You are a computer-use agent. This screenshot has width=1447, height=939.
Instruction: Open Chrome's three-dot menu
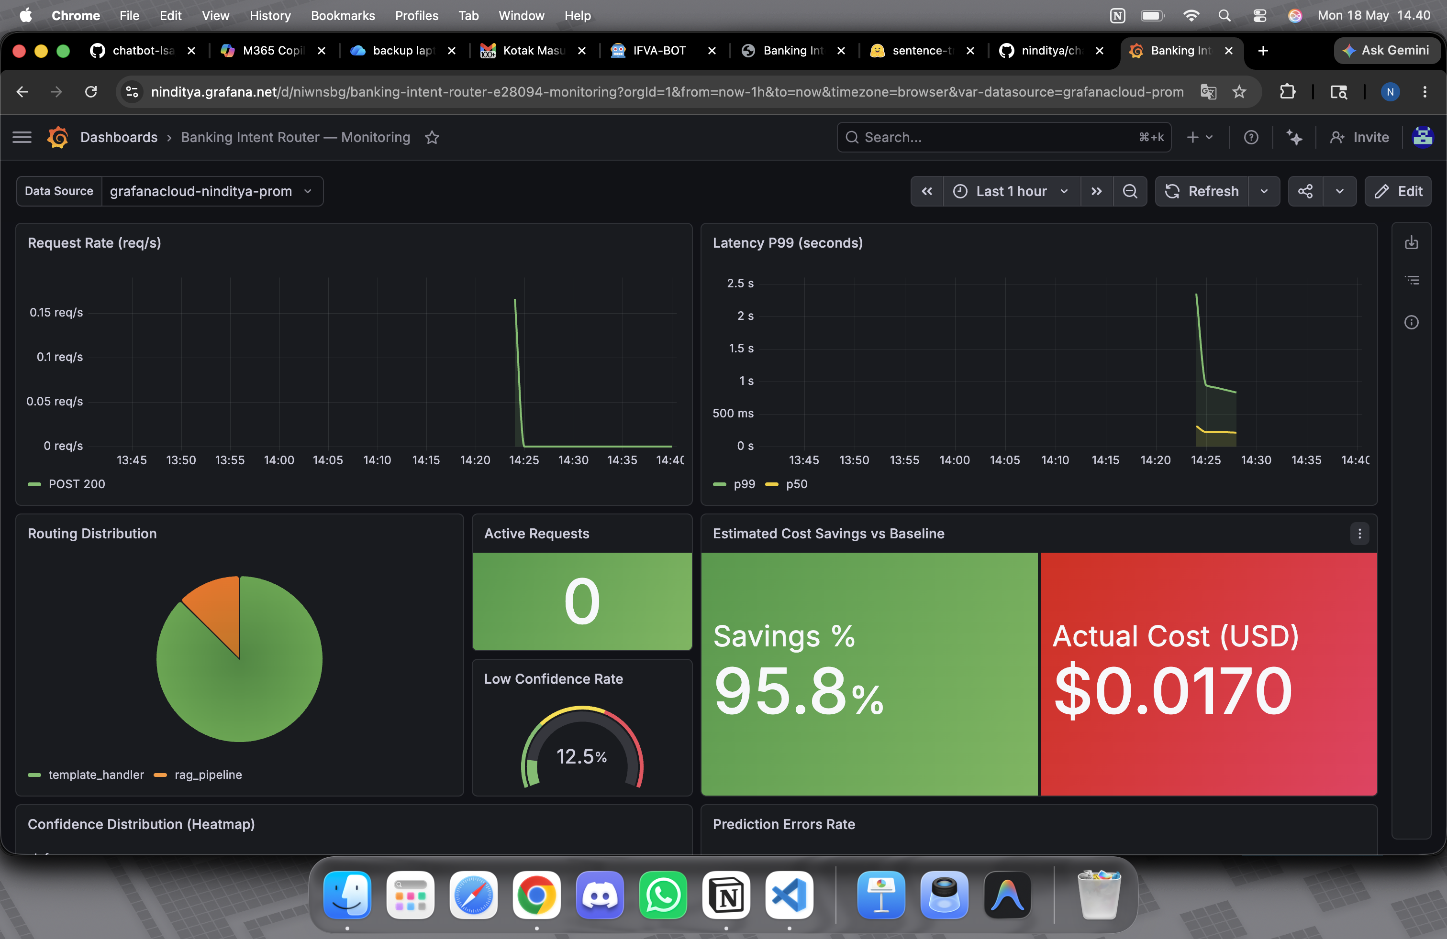1425,92
